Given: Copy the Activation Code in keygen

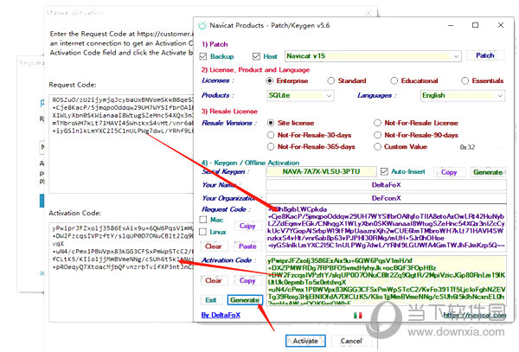Looking at the screenshot, I should click(247, 280).
